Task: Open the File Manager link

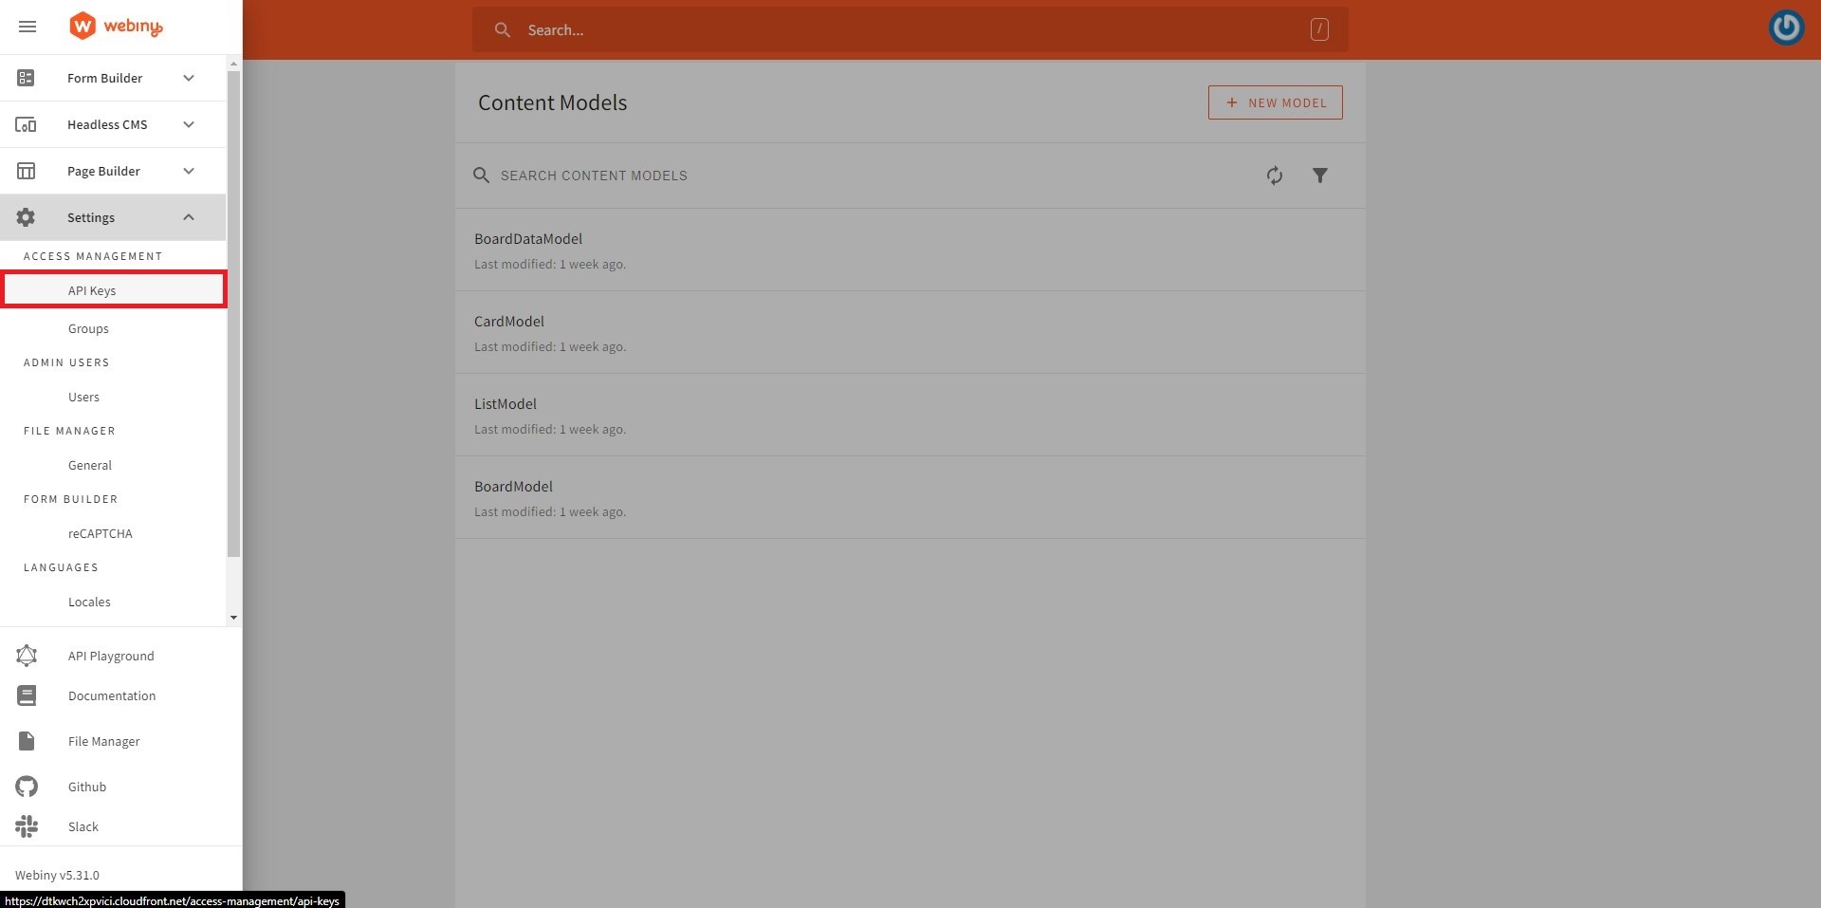Action: [104, 741]
